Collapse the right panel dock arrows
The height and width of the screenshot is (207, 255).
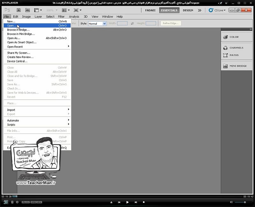[x=251, y=29]
